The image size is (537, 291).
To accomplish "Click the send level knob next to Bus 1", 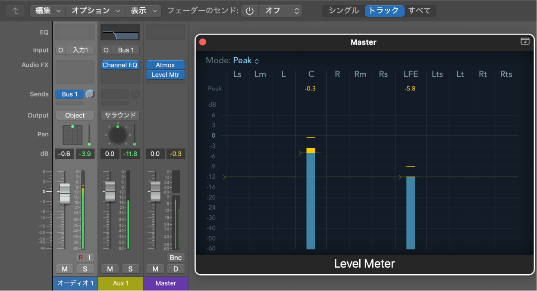I will [90, 94].
